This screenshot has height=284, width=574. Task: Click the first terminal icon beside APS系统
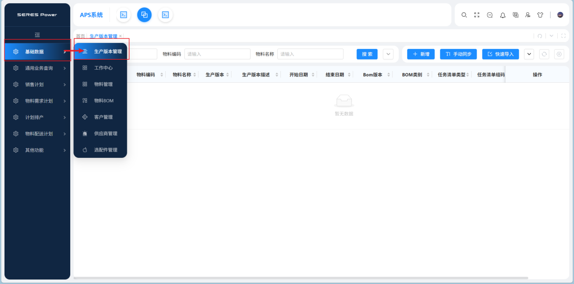123,15
